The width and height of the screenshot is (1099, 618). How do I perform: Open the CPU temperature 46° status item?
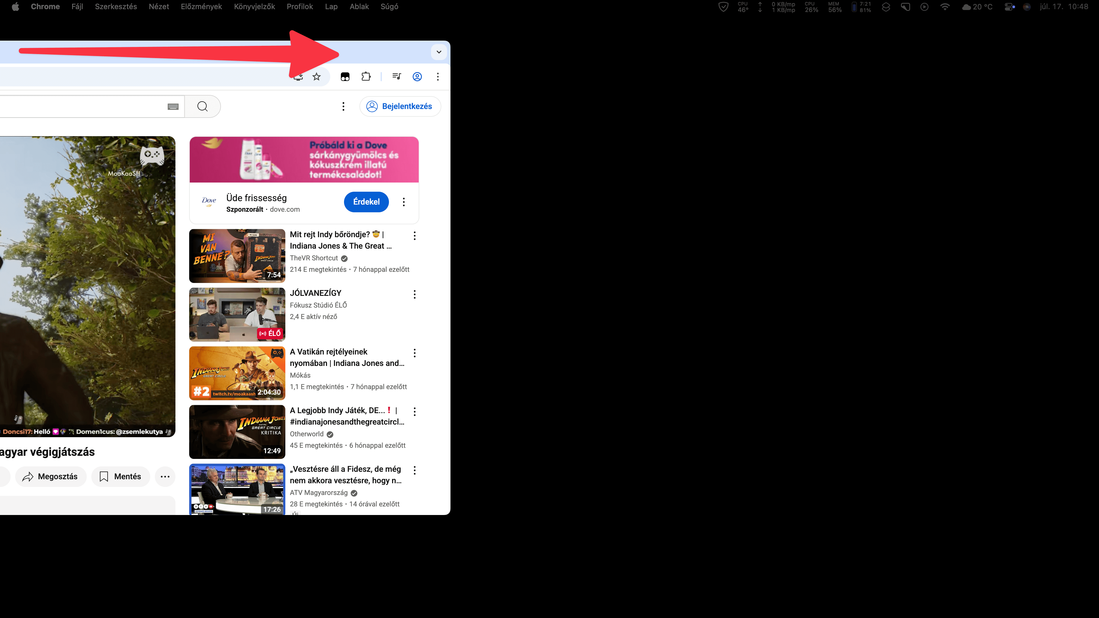743,7
